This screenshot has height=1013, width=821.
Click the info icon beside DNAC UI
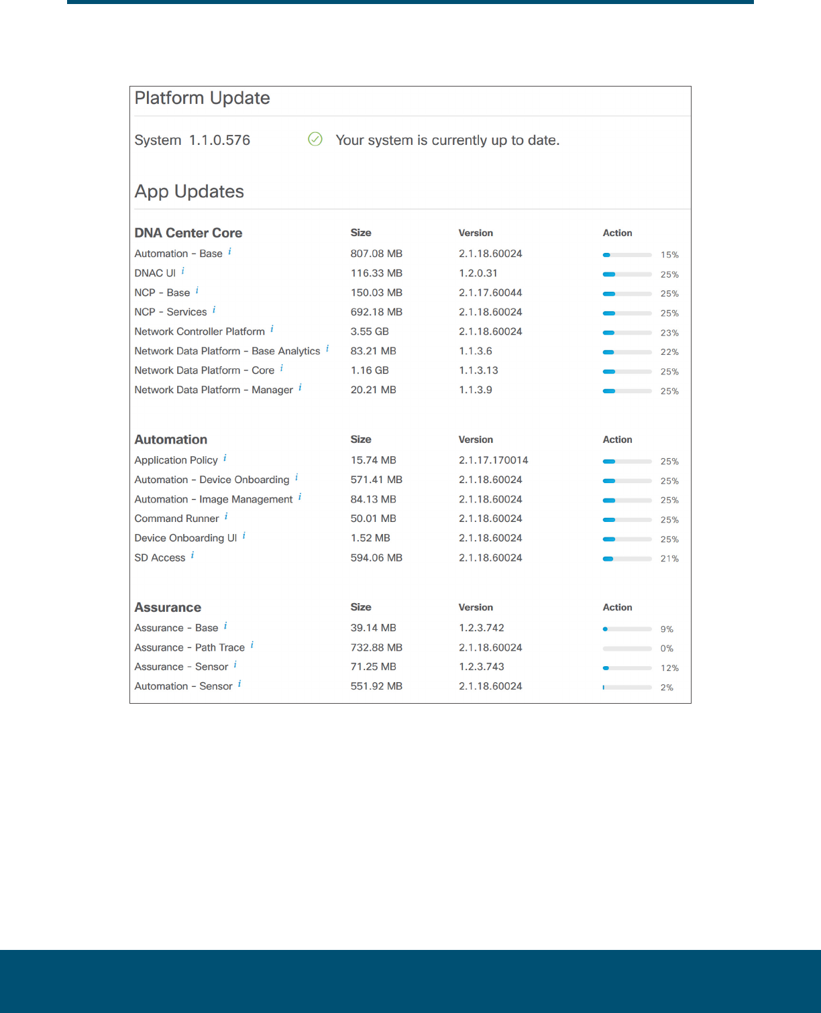[x=182, y=271]
